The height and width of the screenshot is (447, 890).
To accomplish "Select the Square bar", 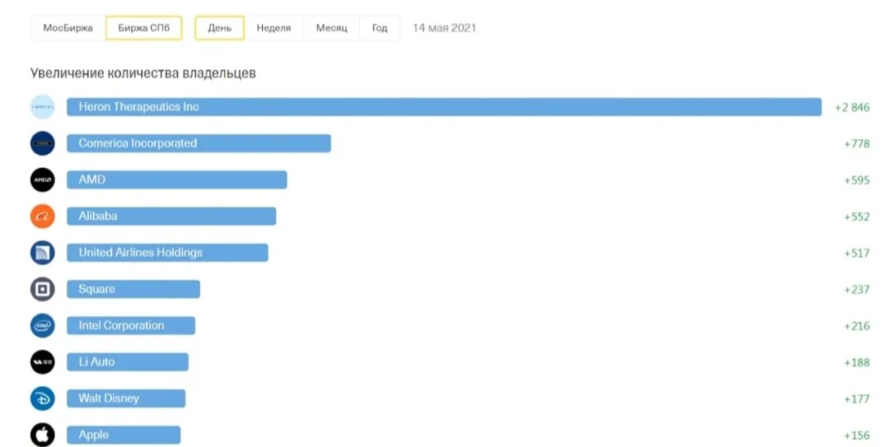I will pos(133,289).
